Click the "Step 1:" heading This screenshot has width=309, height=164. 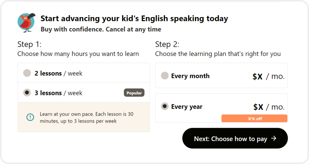29,44
